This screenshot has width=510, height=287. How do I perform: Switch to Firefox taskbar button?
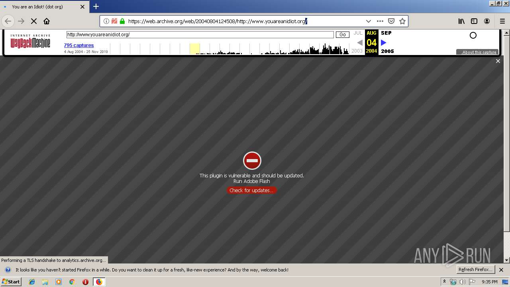click(99, 282)
